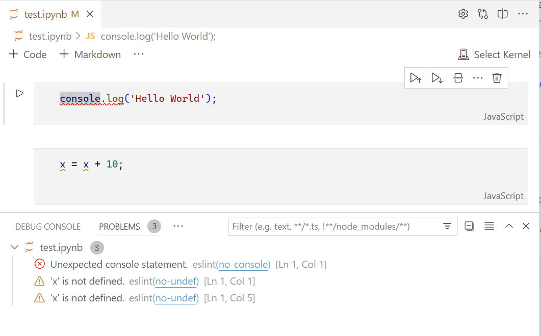Split the editor right
Screen dimensions: 541x336
pos(503,14)
